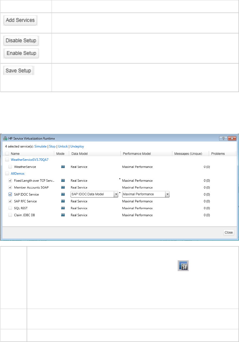Check the WeatherServiceSV3.70QA7 group checkbox
The image size is (239, 342).
(7, 160)
